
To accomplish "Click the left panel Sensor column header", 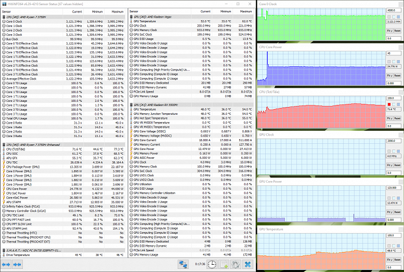I will (x=32, y=11).
